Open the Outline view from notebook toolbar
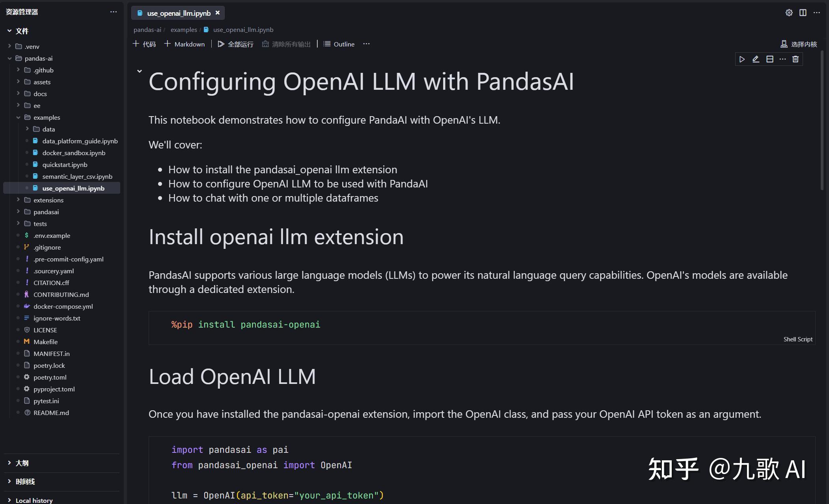 (x=339, y=44)
